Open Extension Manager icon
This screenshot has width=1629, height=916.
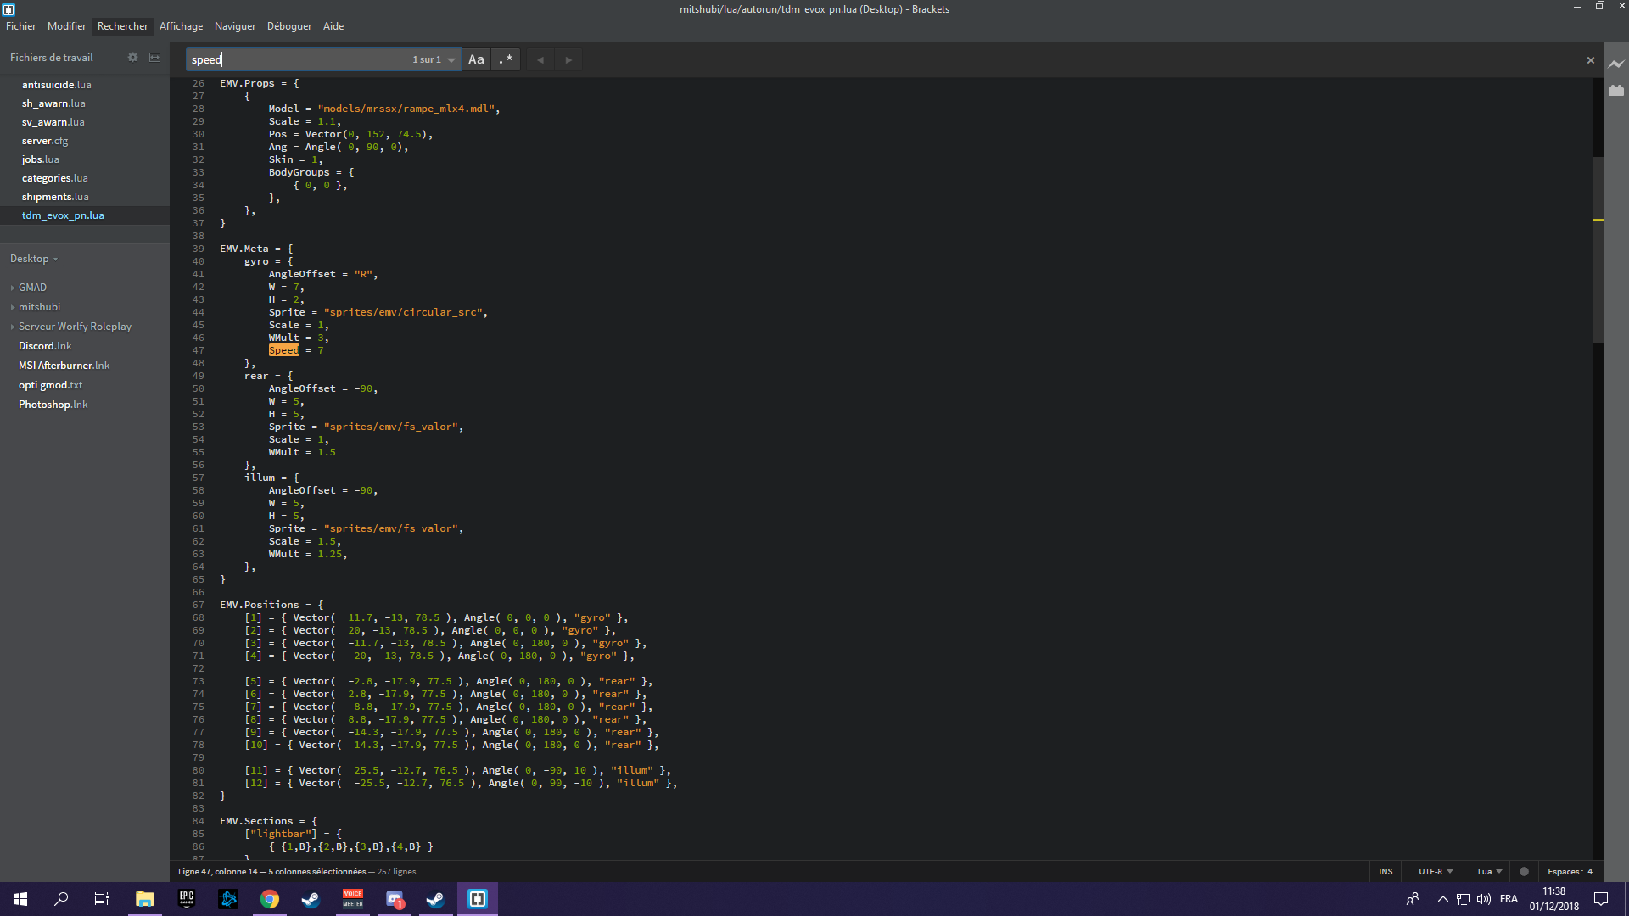coord(1616,90)
